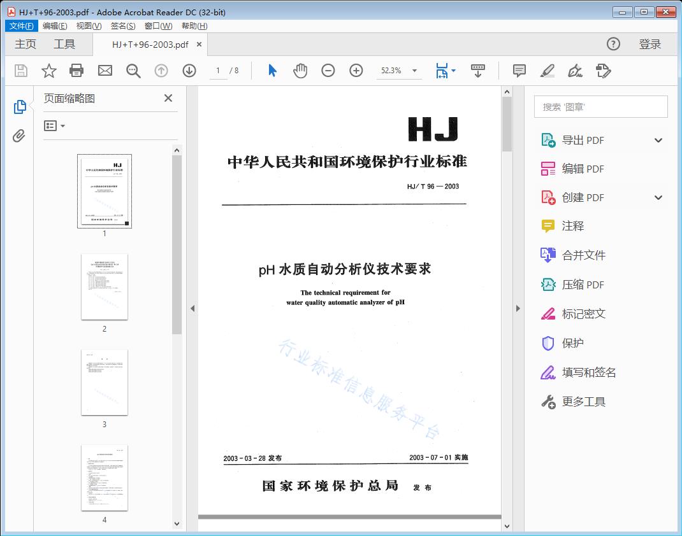Open the print dialog with the printer icon
Image resolution: width=682 pixels, height=536 pixels.
(x=76, y=70)
